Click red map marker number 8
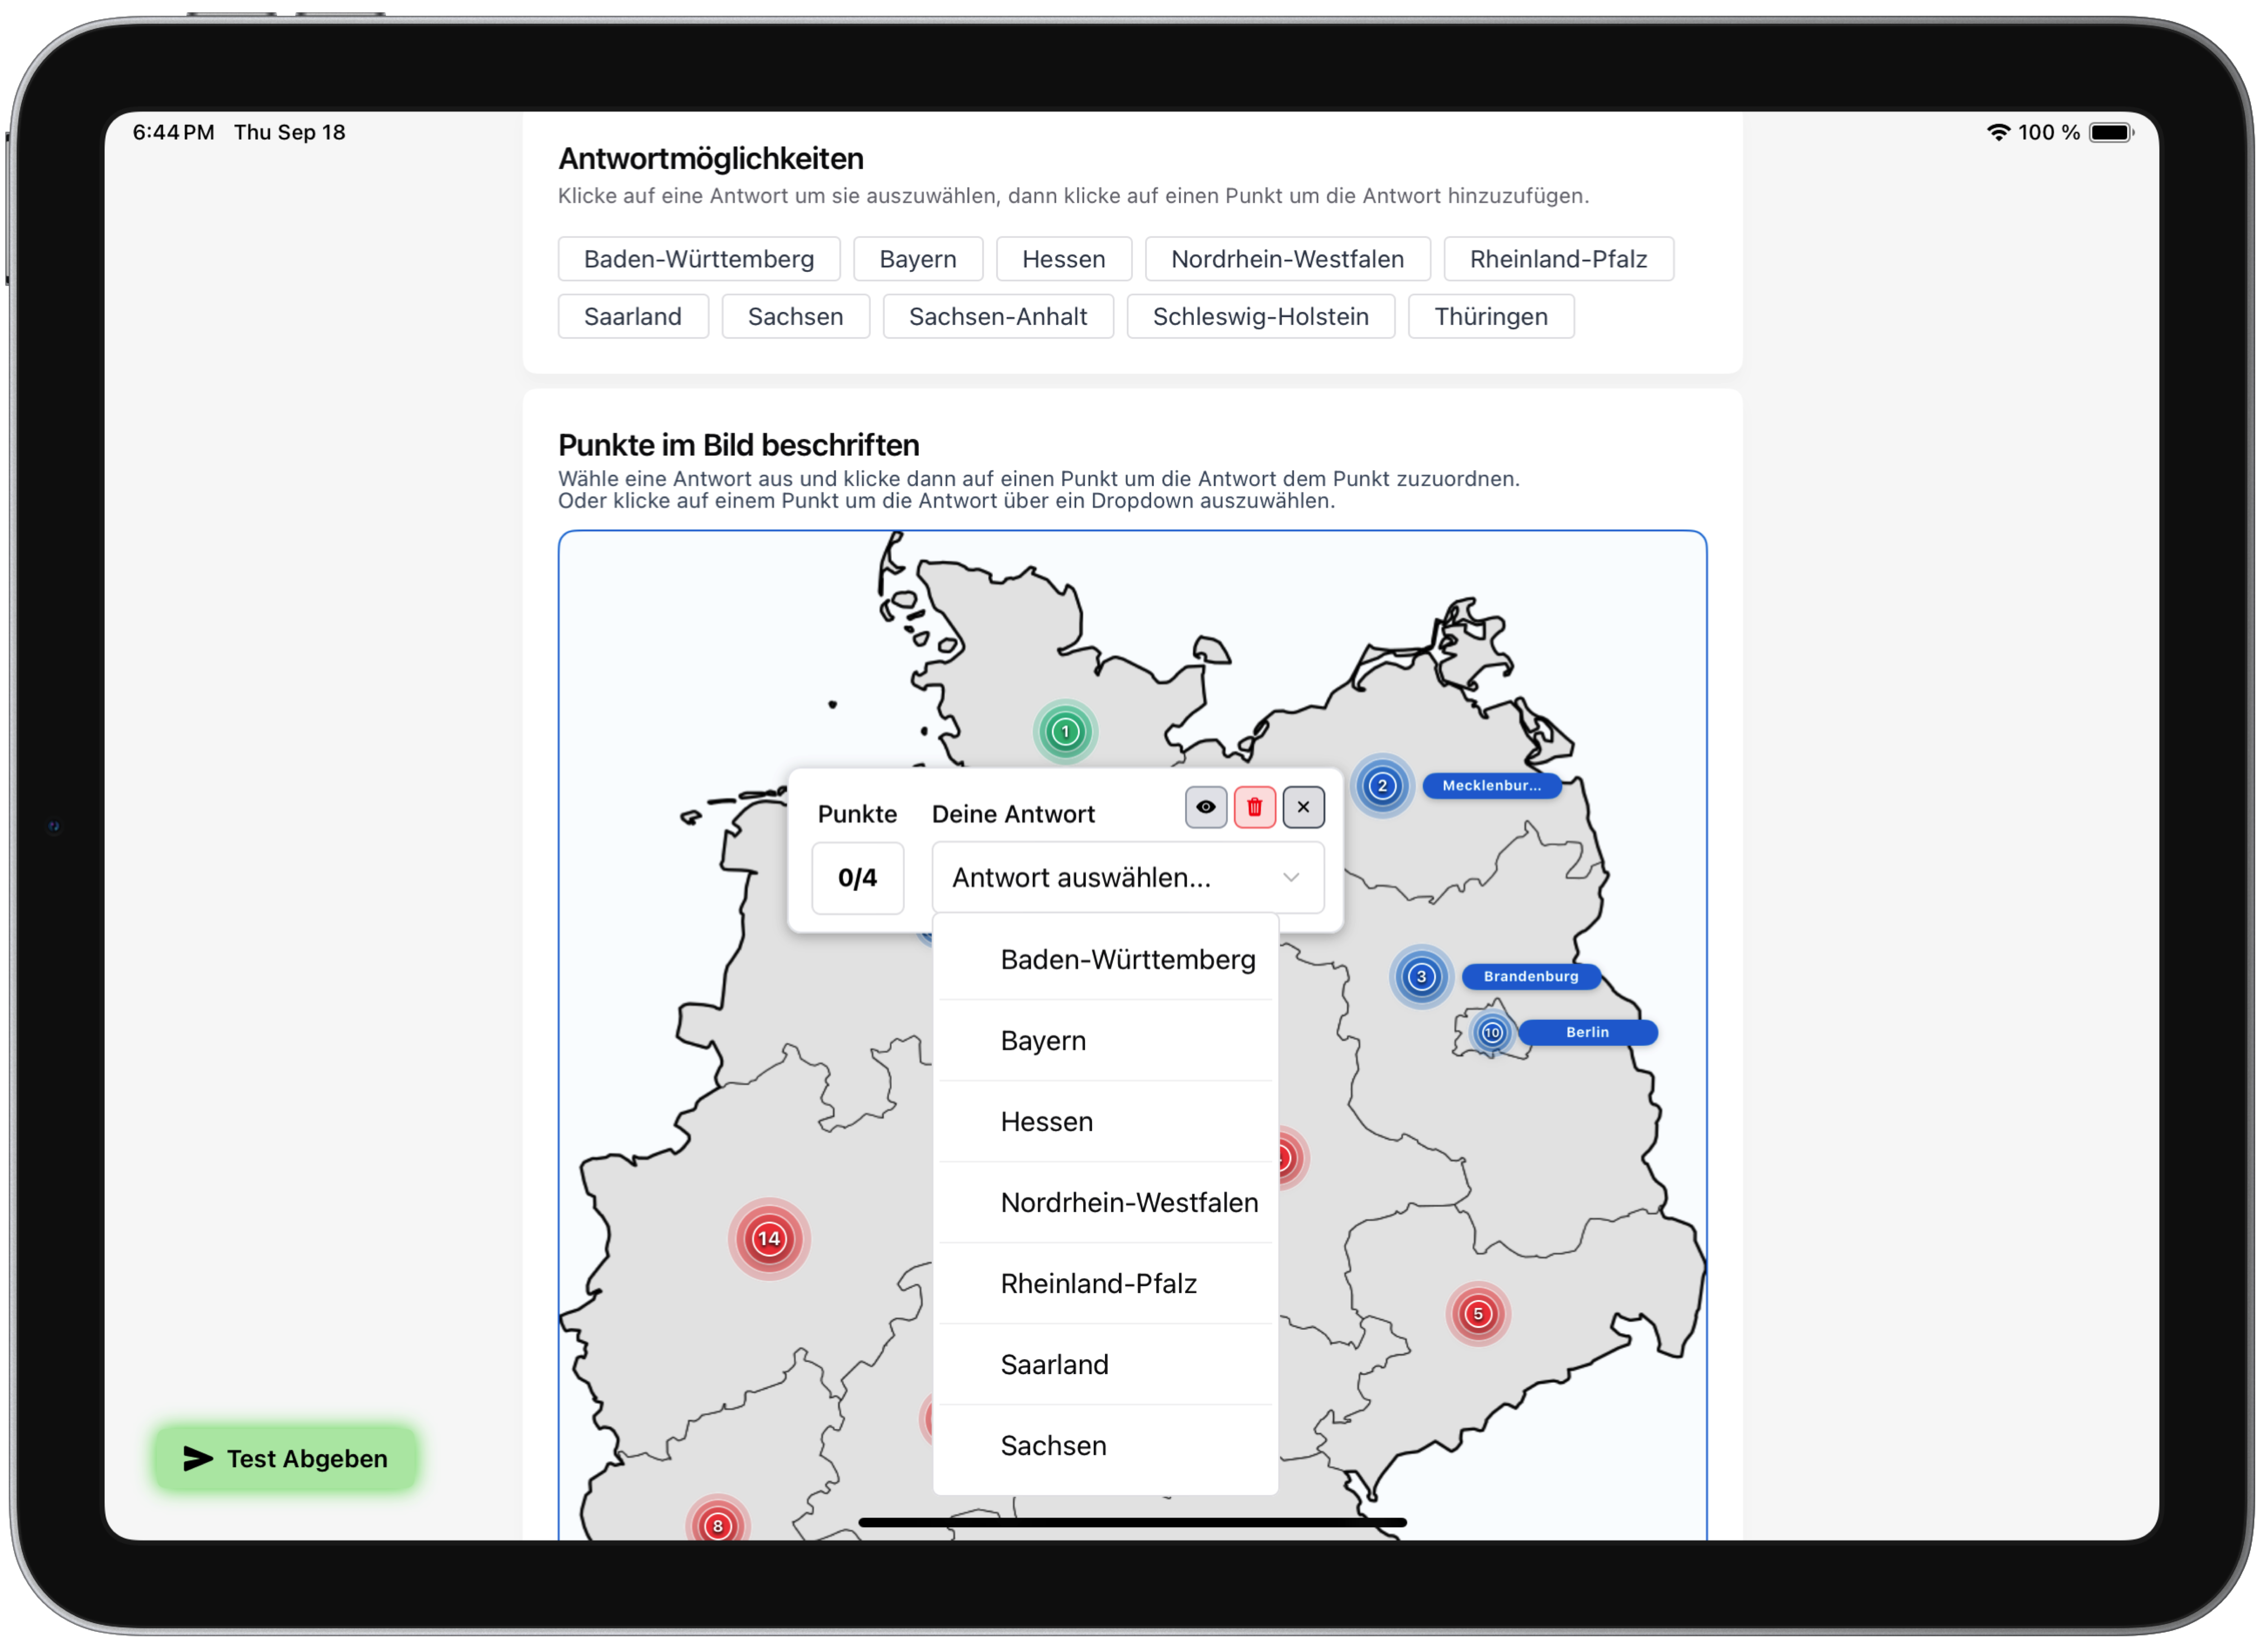The image size is (2264, 1652). pyautogui.click(x=717, y=1525)
